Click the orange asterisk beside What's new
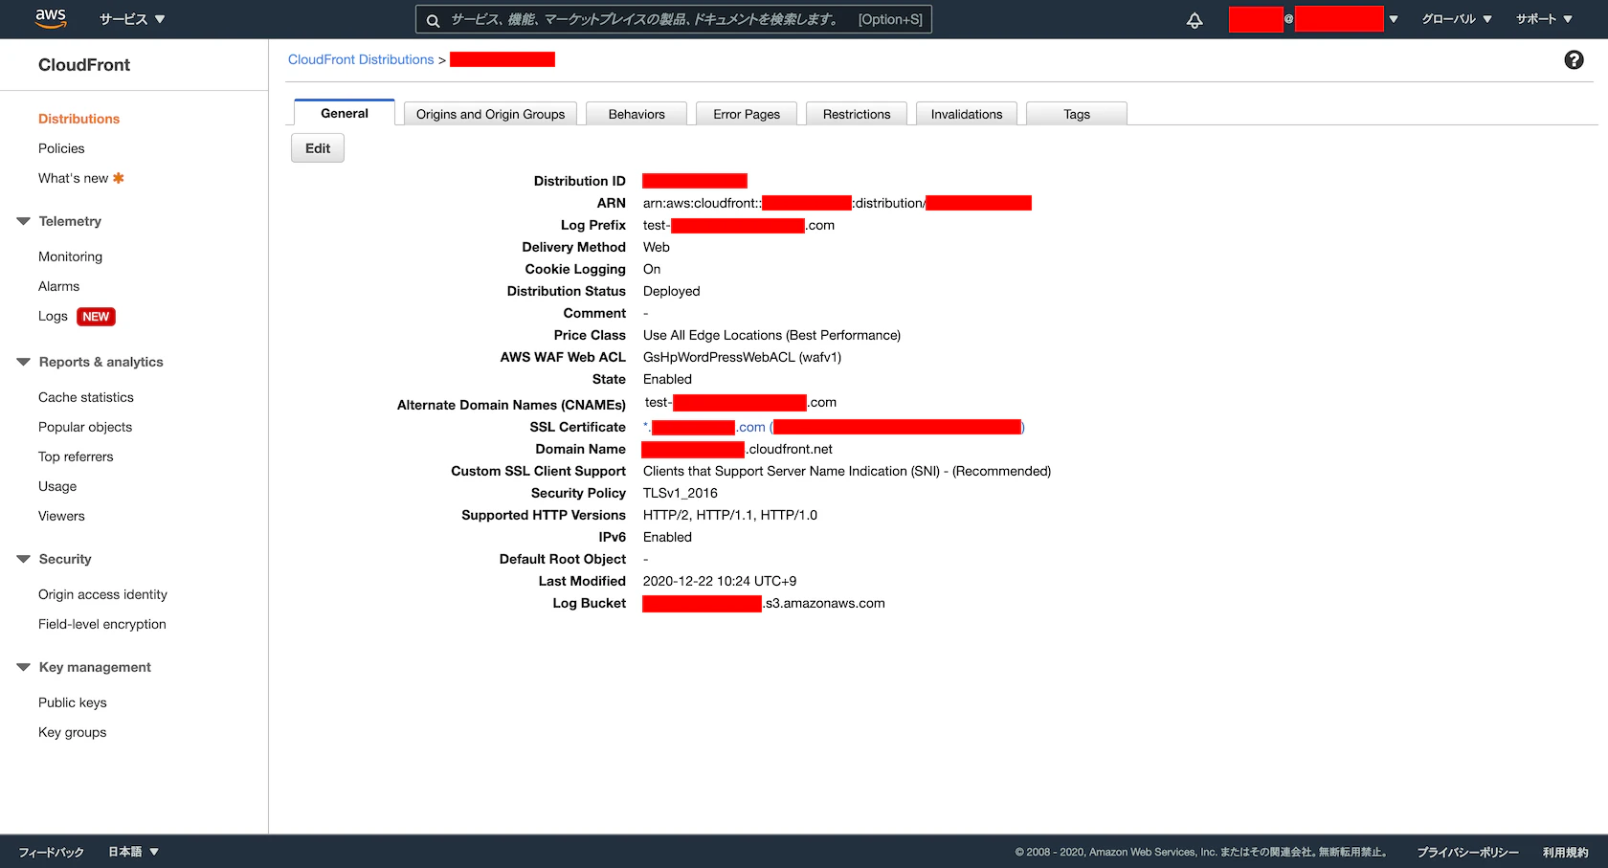The height and width of the screenshot is (868, 1608). click(118, 177)
